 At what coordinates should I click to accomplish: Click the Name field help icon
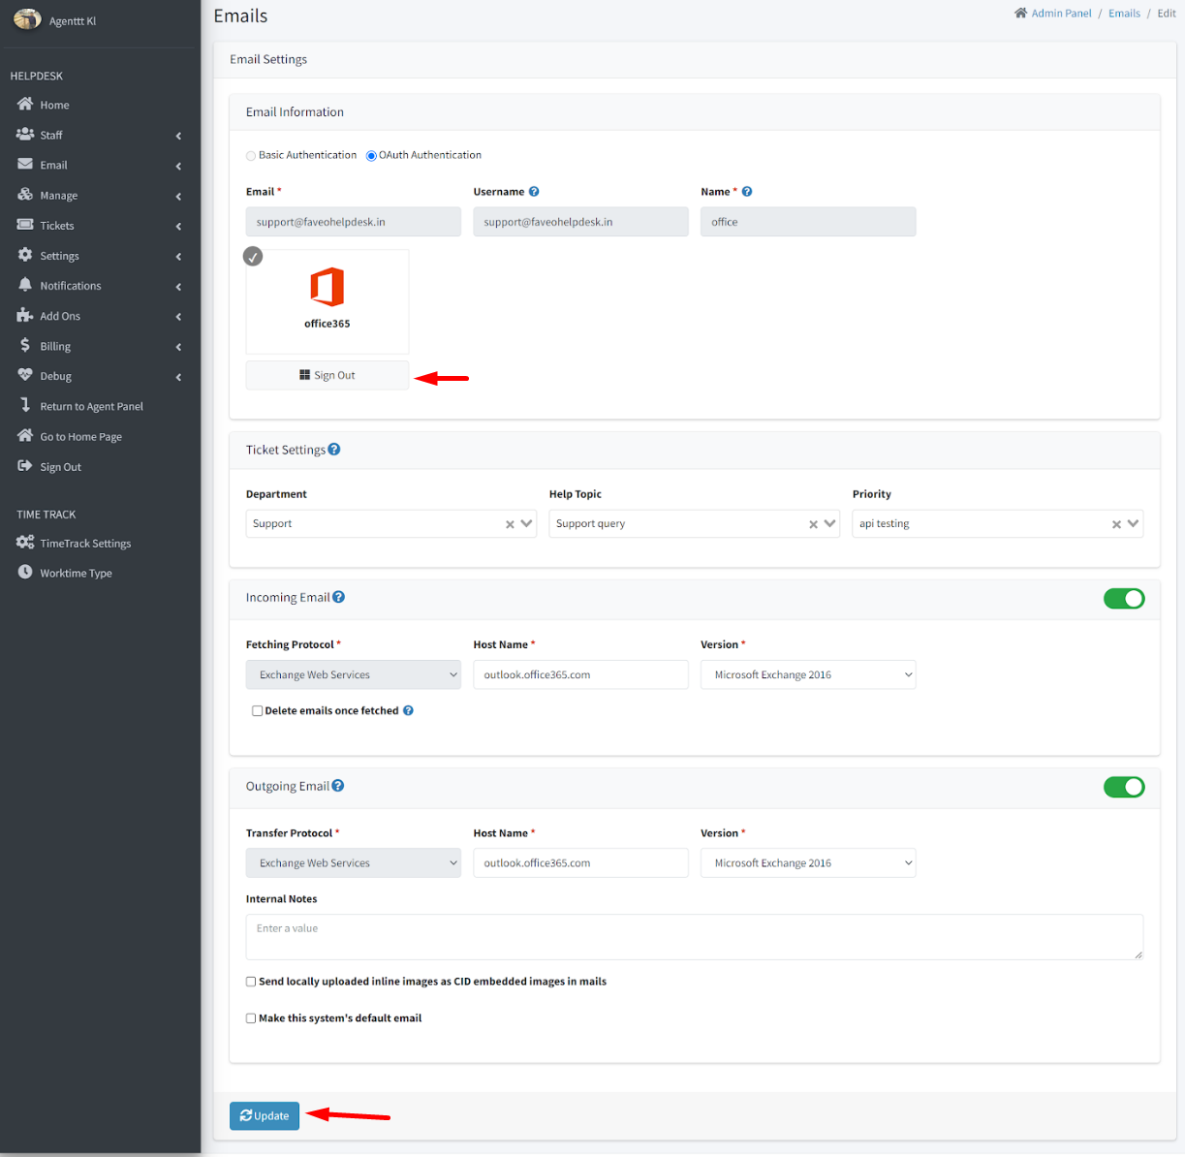747,192
